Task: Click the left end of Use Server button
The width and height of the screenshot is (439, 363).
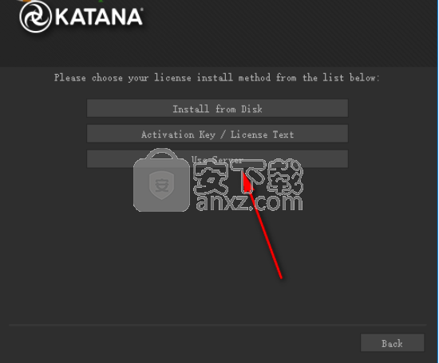Action: coord(97,159)
